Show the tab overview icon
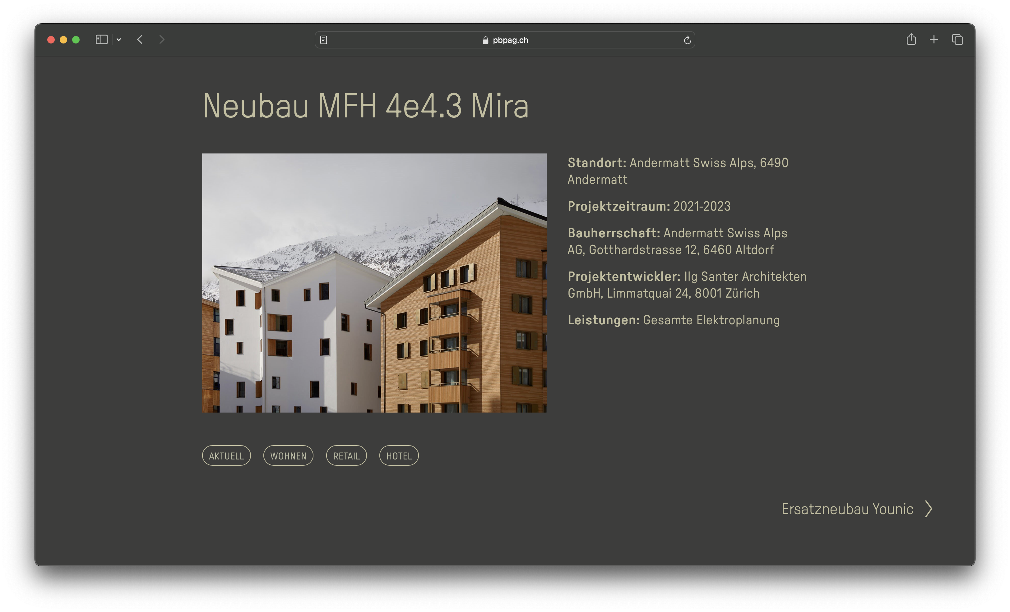1010x612 pixels. (x=957, y=40)
